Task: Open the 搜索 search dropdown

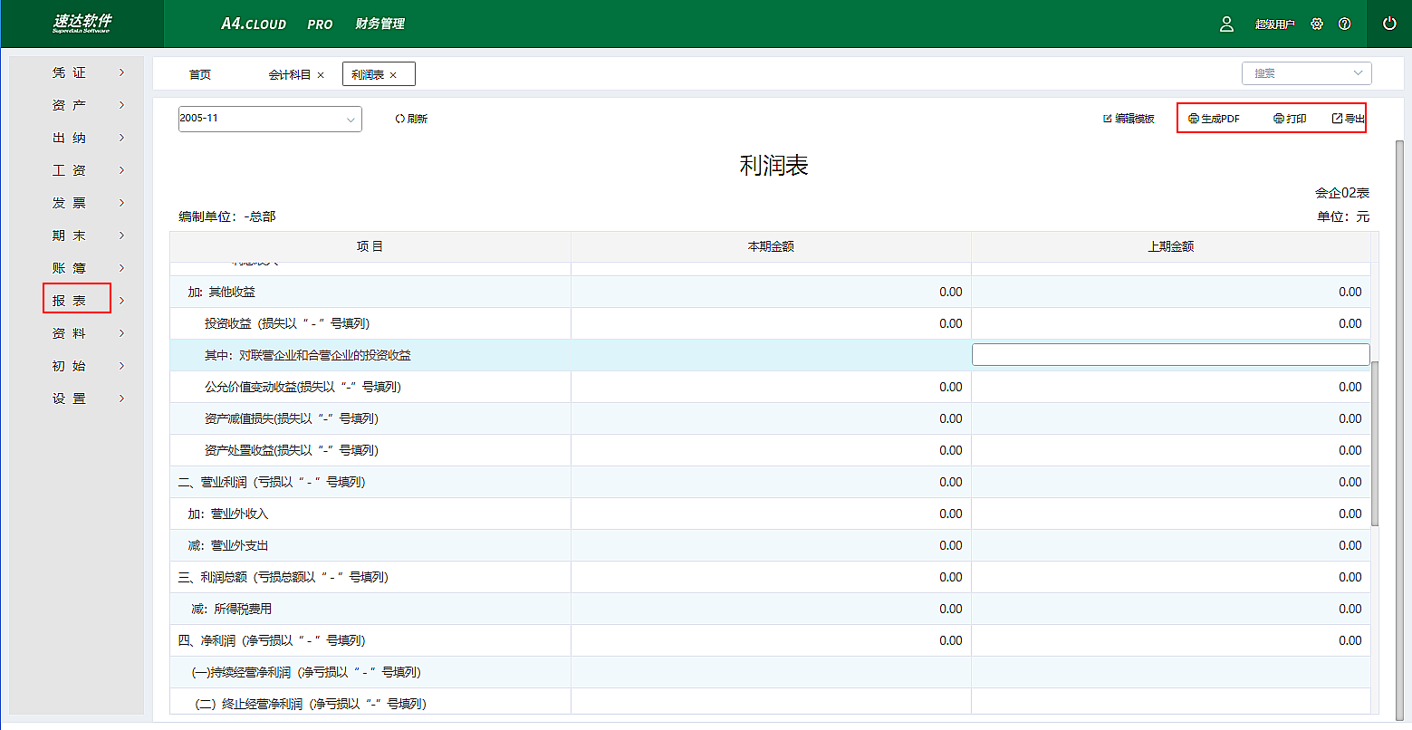Action: coord(1306,73)
